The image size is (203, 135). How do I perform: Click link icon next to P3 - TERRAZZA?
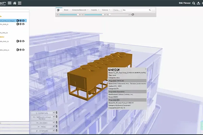[57, 116]
